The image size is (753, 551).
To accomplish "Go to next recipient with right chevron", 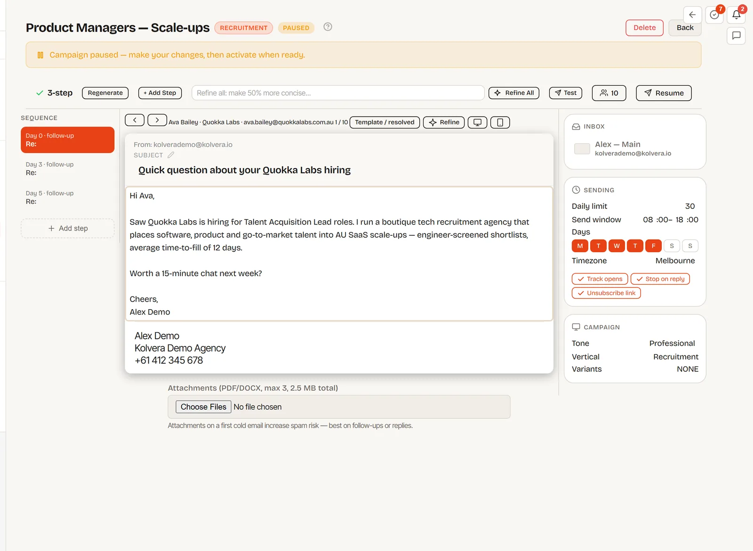I will 157,120.
